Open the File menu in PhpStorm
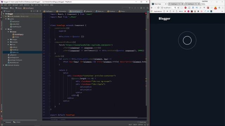Image resolution: width=225 pixels, height=126 pixels. click(2, 5)
